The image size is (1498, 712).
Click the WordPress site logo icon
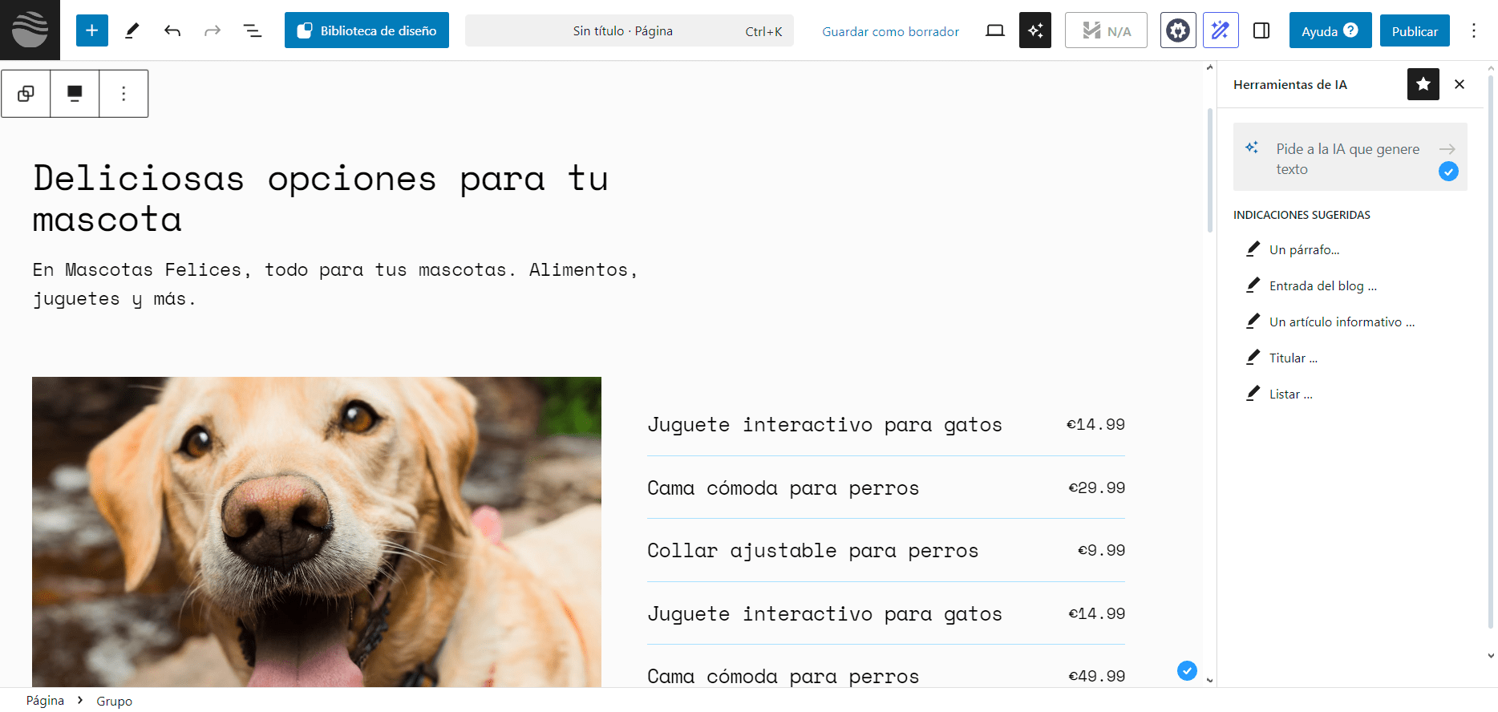[x=30, y=30]
